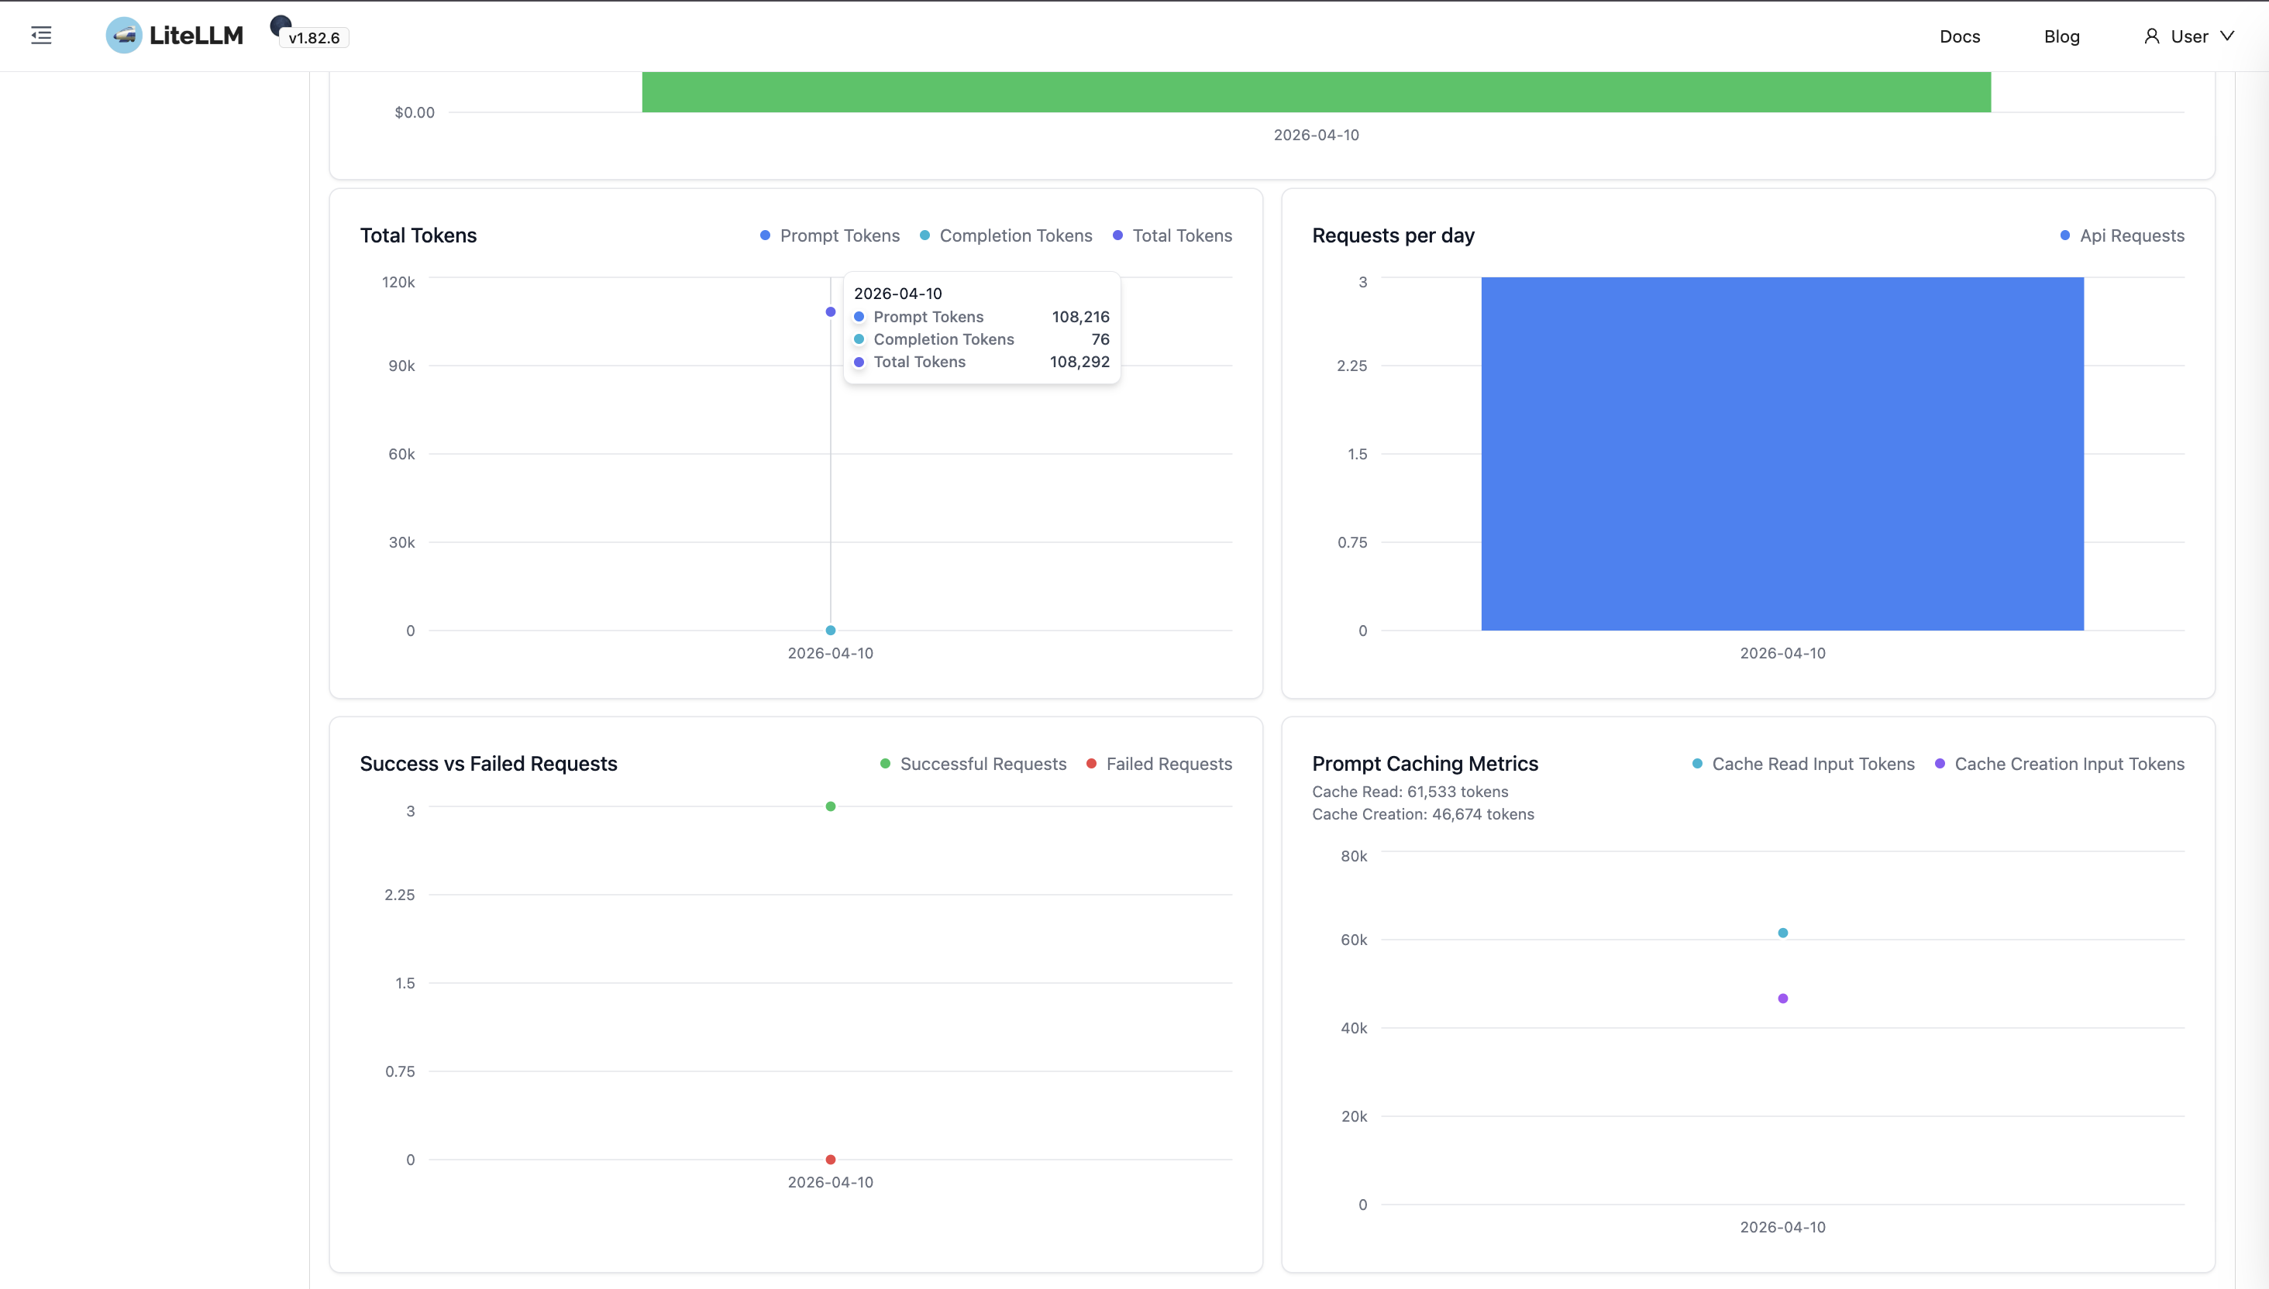Open the Docs page
2269x1289 pixels.
1959,36
